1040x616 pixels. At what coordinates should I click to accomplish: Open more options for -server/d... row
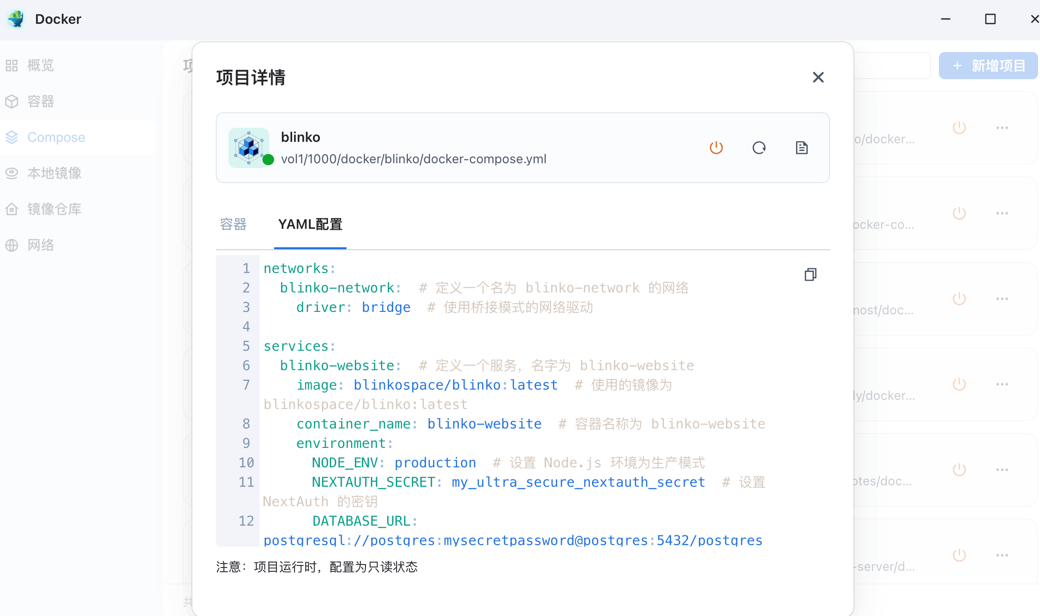(1002, 555)
